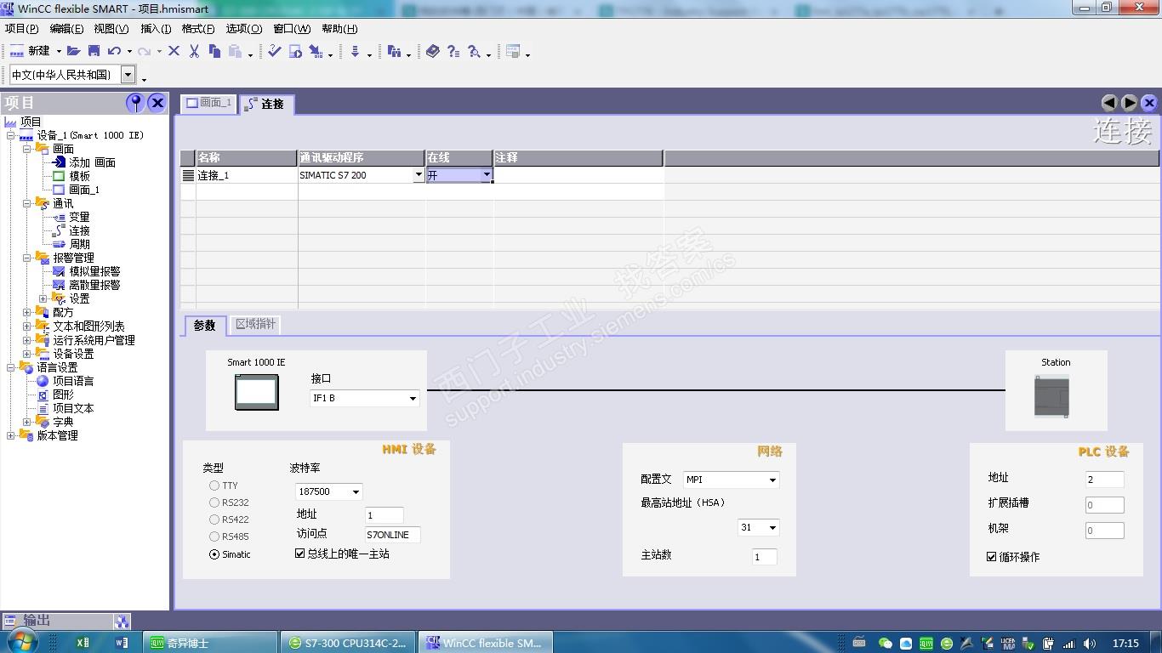Open the 选项(O) menu
Screen dimensions: 1162x653
244,28
